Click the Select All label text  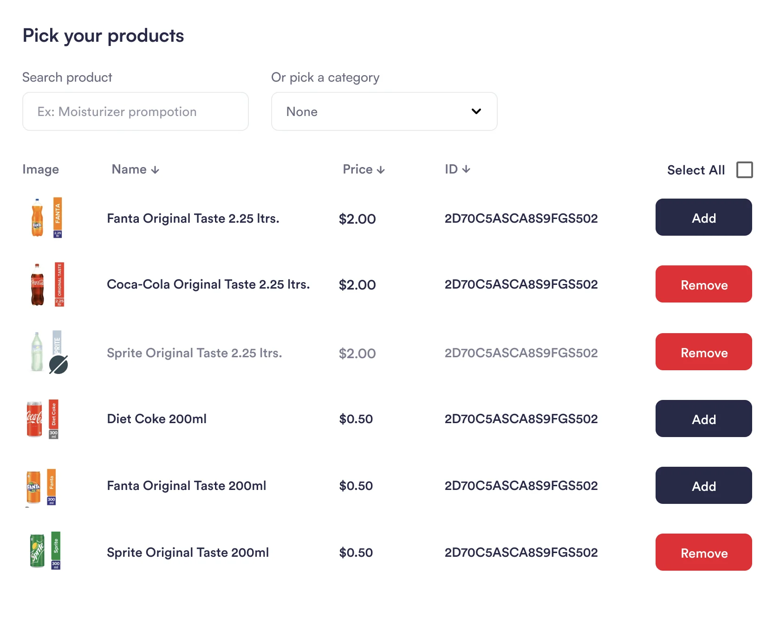pos(695,170)
